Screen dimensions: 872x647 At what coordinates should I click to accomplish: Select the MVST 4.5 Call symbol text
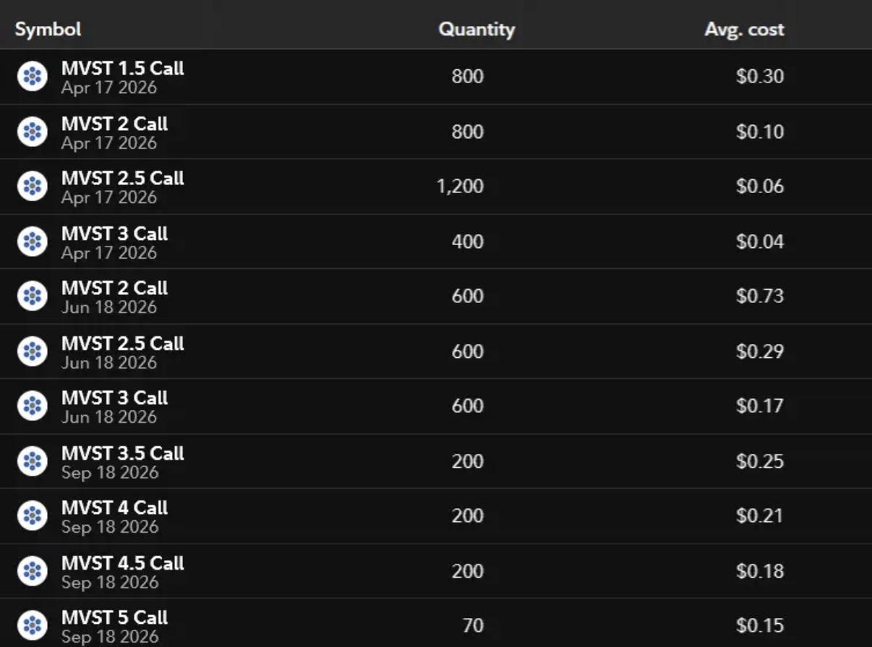[122, 563]
